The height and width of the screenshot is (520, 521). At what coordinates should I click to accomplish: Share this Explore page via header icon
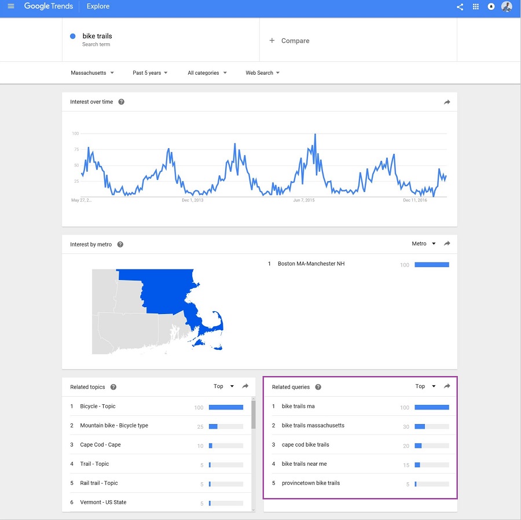coord(460,6)
